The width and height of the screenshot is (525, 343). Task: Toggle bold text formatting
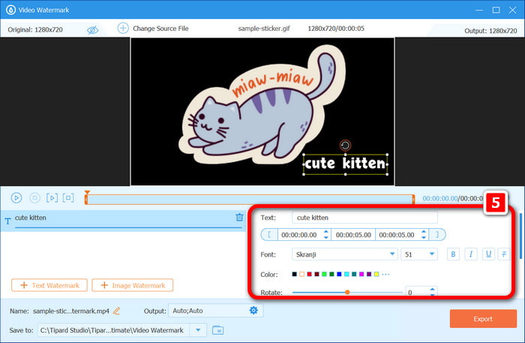(x=453, y=254)
